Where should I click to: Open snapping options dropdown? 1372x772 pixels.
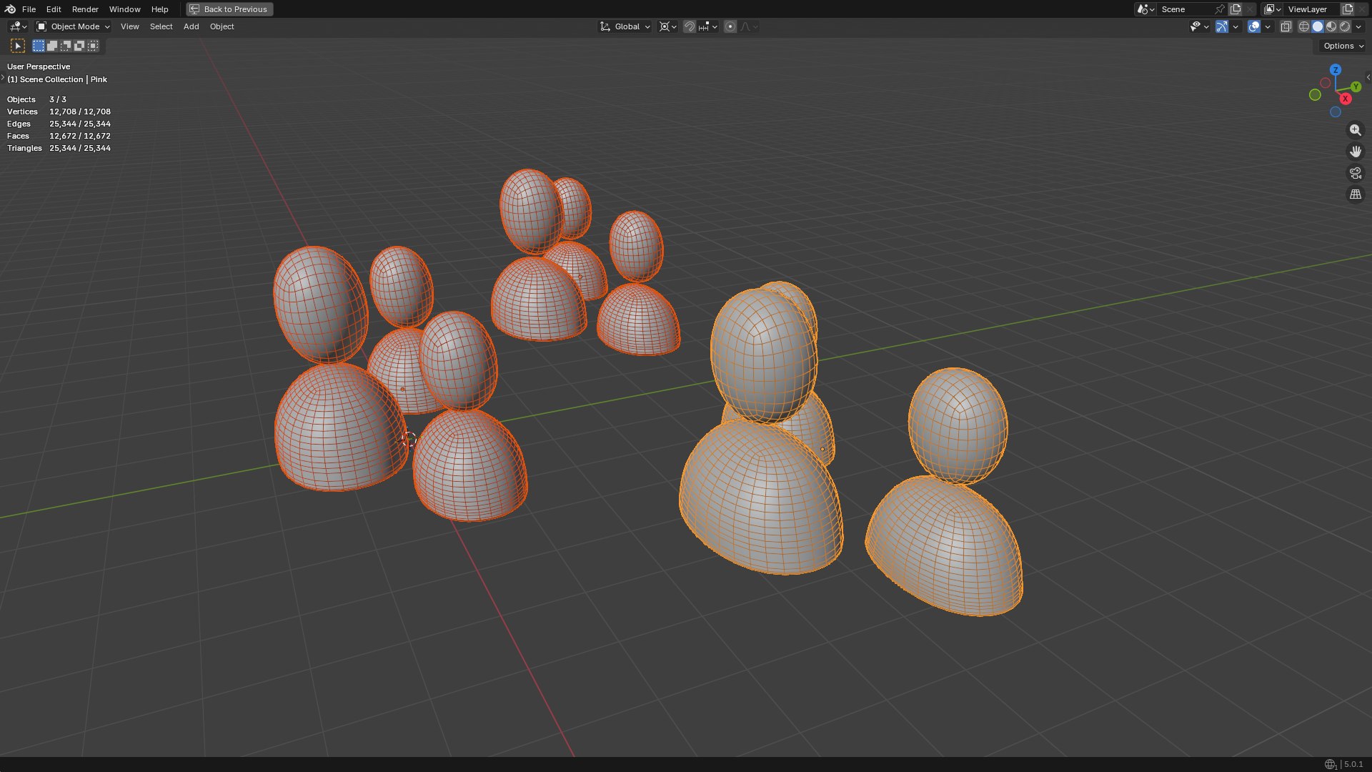tap(708, 26)
